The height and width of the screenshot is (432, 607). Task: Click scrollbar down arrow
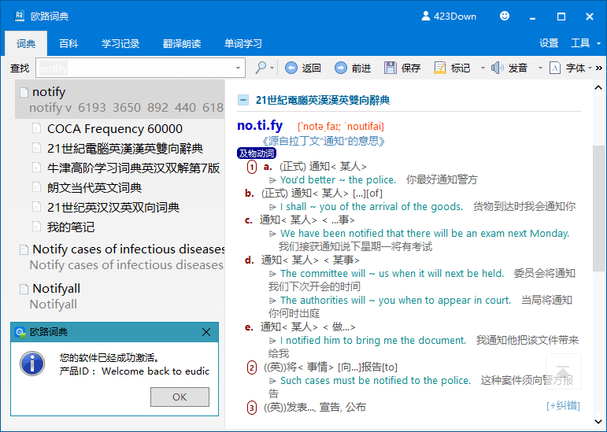598,421
